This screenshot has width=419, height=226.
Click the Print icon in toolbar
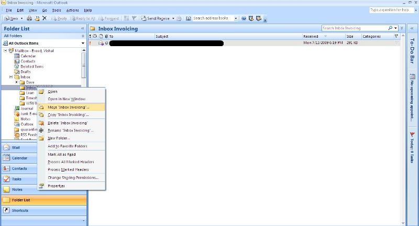[x=29, y=18]
